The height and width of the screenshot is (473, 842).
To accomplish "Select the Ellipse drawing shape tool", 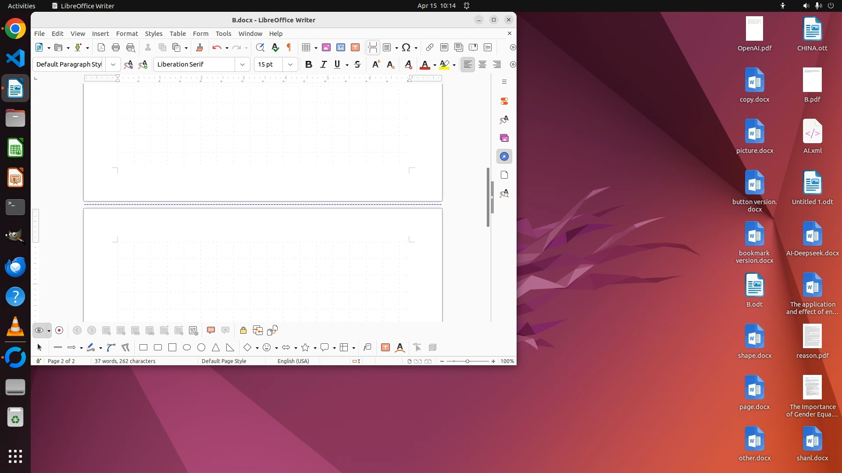I will pyautogui.click(x=187, y=347).
